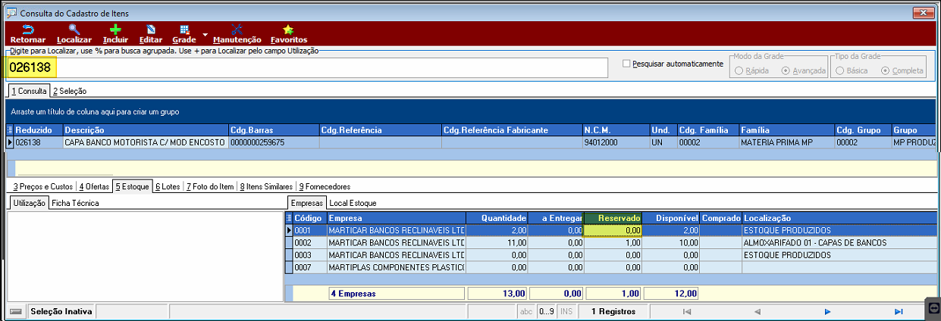
Task: Open the 9 Fornecedores tab
Action: [325, 185]
